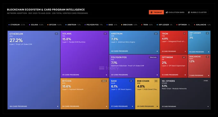Click '43 CARD PROGRAMS' on Polygon PoS tile
This screenshot has width=218, height=117.
[x=120, y=75]
